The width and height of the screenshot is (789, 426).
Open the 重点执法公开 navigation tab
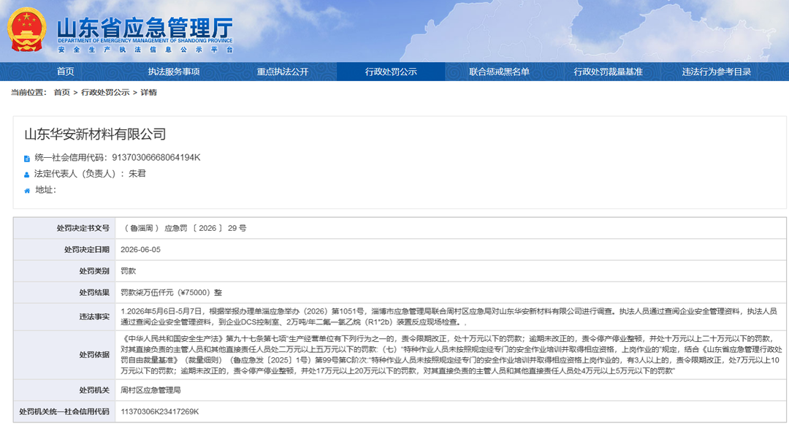282,72
